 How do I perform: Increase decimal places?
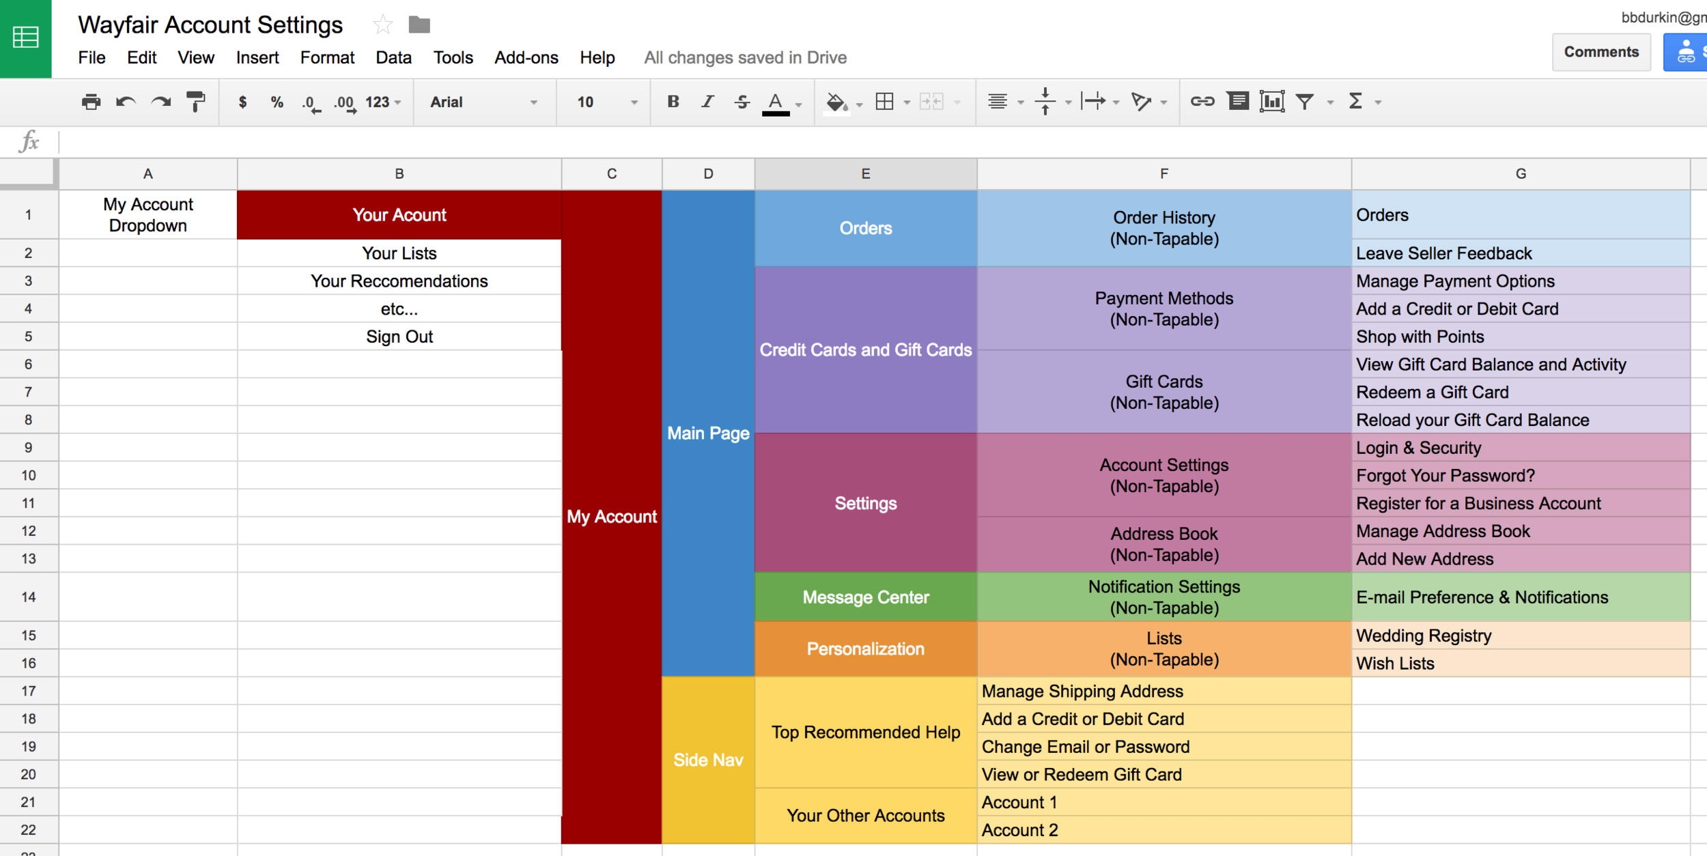click(345, 103)
